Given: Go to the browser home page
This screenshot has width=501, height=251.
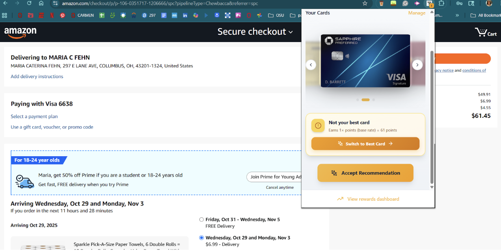Looking at the screenshot, I should 41,3.
